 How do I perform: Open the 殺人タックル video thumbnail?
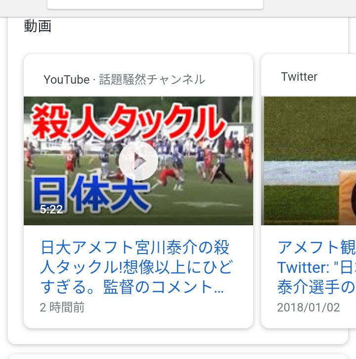[138, 161]
